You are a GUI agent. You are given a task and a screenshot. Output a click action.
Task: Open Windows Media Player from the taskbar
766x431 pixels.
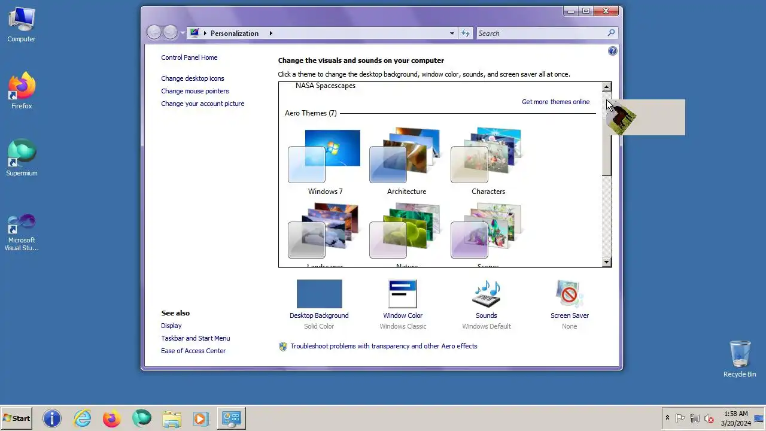tap(201, 418)
